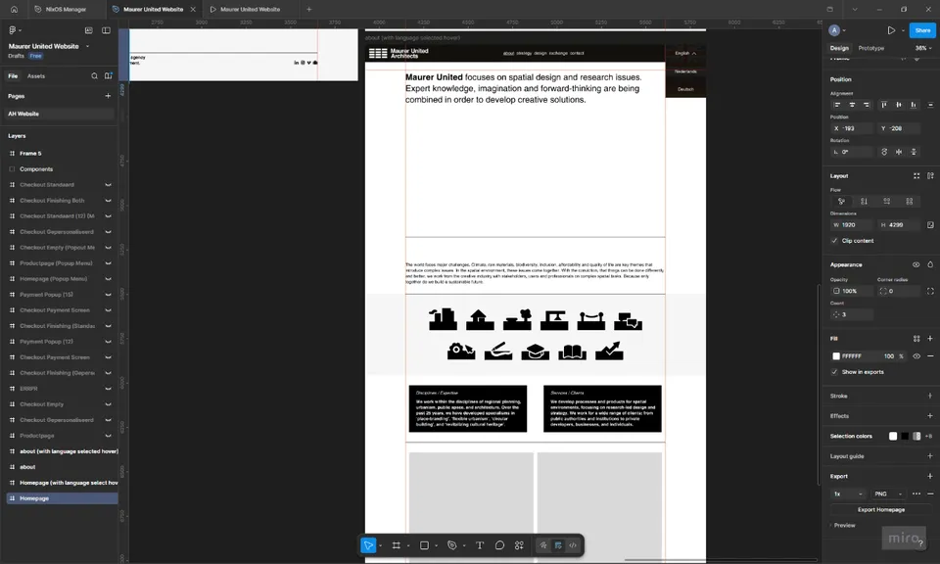The width and height of the screenshot is (940, 564).
Task: Expand the Preview section
Action: (843, 526)
